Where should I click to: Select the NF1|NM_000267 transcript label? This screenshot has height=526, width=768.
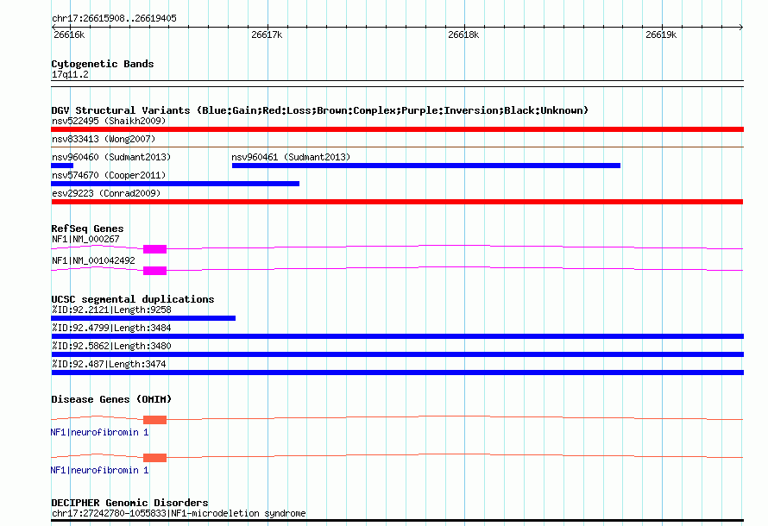click(x=85, y=239)
